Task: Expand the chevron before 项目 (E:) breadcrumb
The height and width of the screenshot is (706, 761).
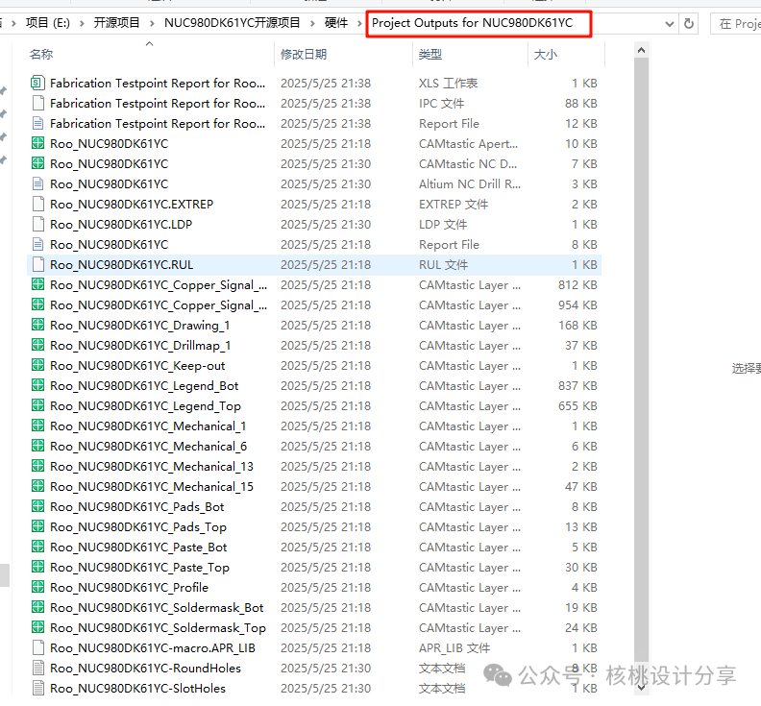Action: pos(13,23)
